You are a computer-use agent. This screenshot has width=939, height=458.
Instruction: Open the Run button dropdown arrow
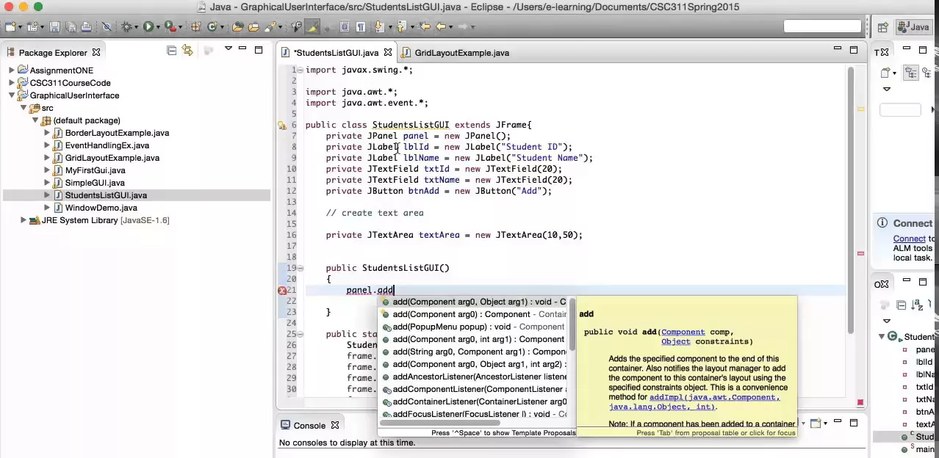click(x=158, y=27)
